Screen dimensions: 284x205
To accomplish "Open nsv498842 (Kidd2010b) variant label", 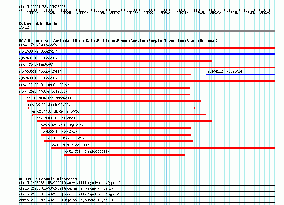I will [x=60, y=131].
